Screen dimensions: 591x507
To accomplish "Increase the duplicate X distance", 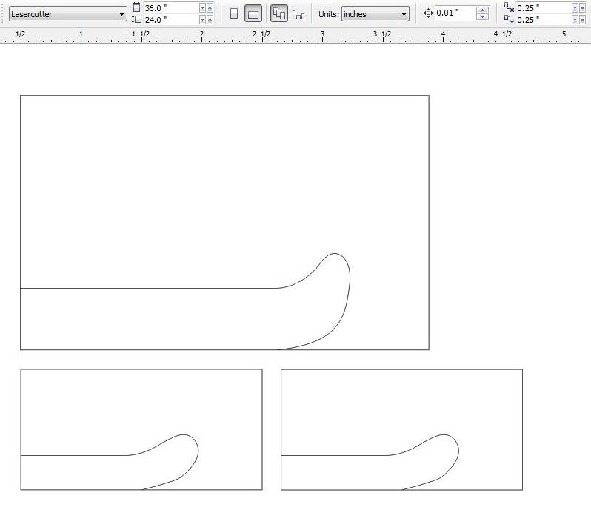I will point(582,8).
